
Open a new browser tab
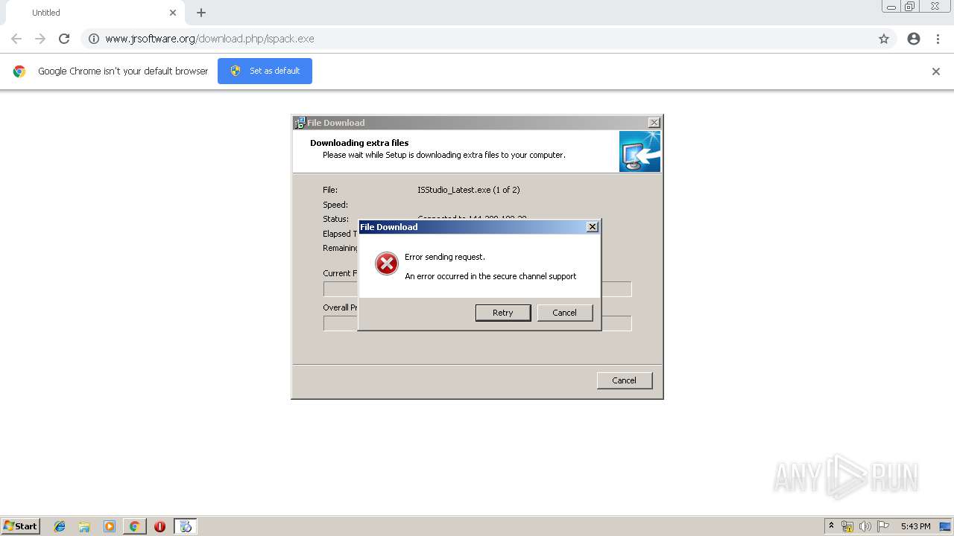click(201, 13)
